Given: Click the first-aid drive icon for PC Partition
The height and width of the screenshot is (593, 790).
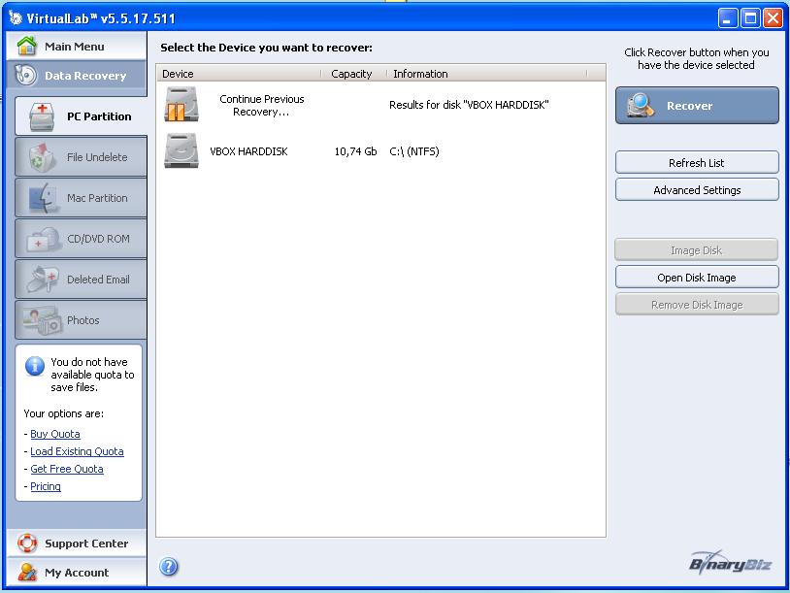Looking at the screenshot, I should (42, 116).
